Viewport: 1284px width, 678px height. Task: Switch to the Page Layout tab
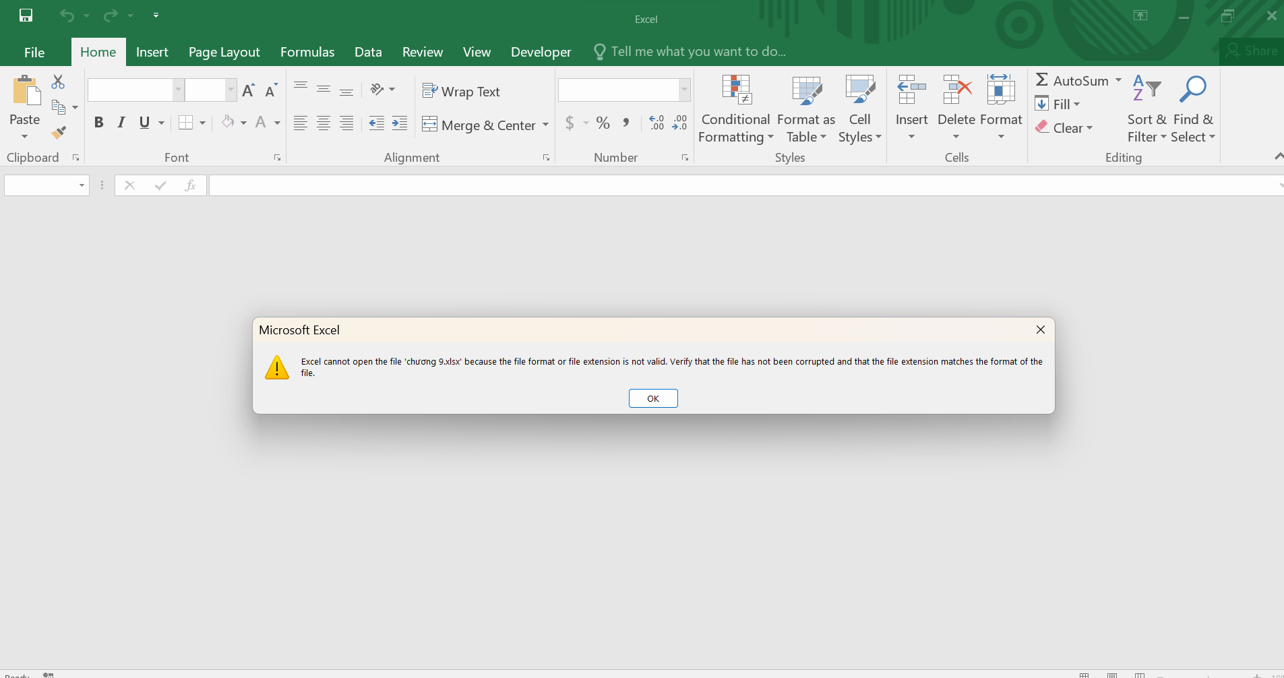[224, 52]
